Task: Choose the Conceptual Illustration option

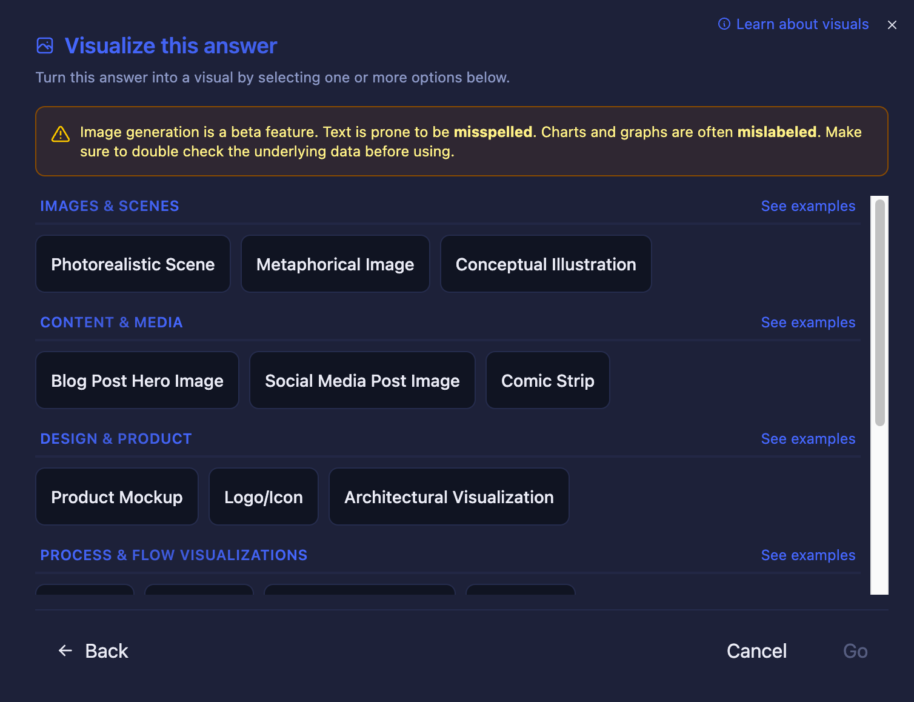Action: [546, 264]
